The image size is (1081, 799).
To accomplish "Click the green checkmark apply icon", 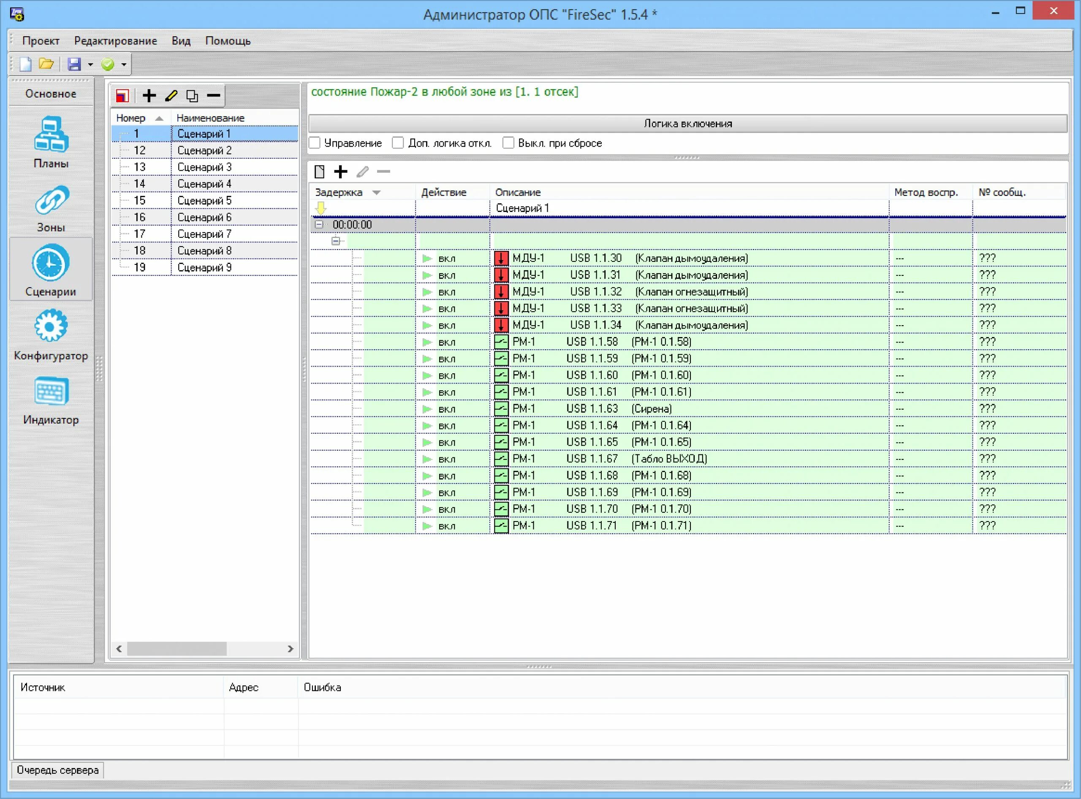I will click(108, 64).
